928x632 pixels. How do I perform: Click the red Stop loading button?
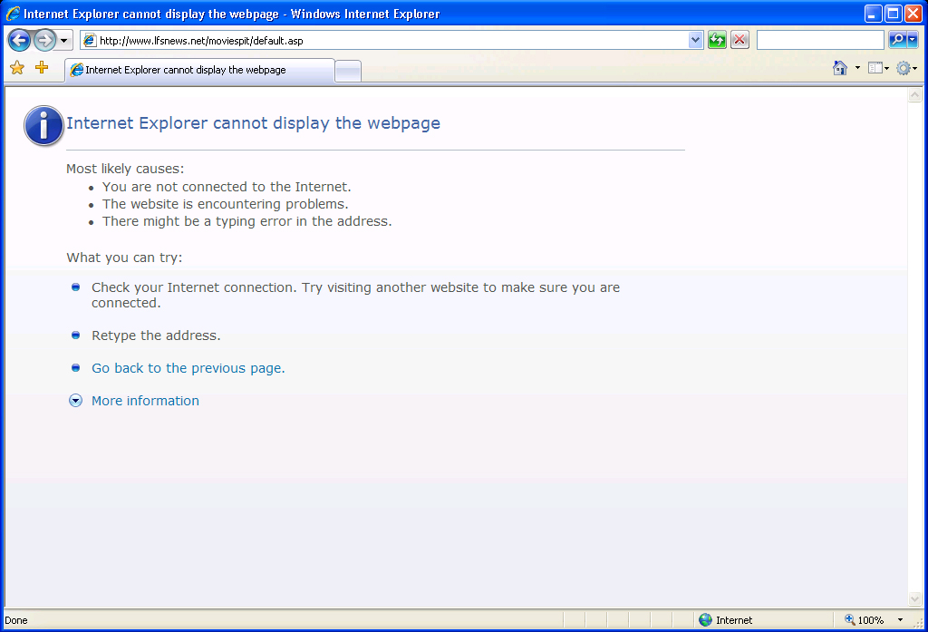tap(739, 40)
